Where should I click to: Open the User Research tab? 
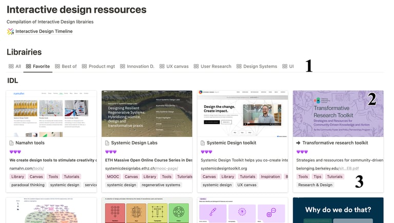(x=212, y=66)
